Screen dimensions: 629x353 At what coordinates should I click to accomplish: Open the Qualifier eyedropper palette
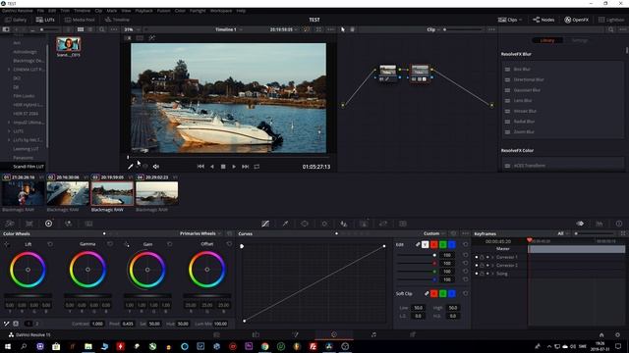pyautogui.click(x=285, y=224)
